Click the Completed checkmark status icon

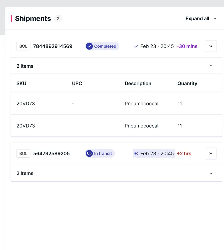pyautogui.click(x=89, y=46)
